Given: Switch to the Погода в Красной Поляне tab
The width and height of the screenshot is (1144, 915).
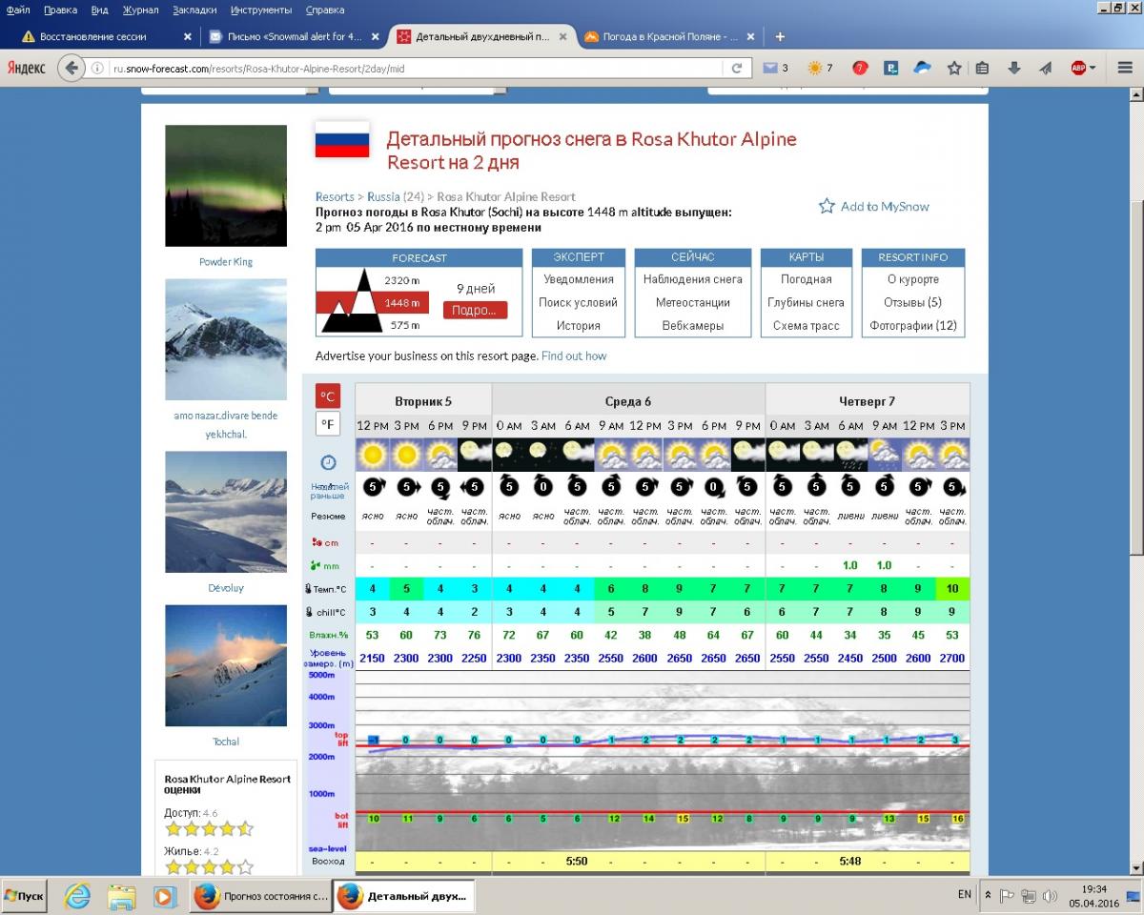Looking at the screenshot, I should (670, 36).
